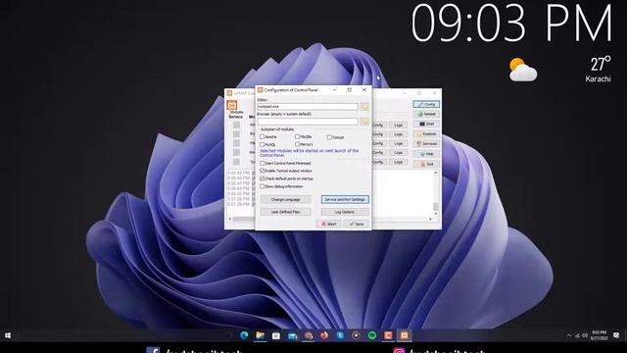The image size is (627, 353).
Task: Open Microsoft Edge from taskbar
Action: [244, 335]
